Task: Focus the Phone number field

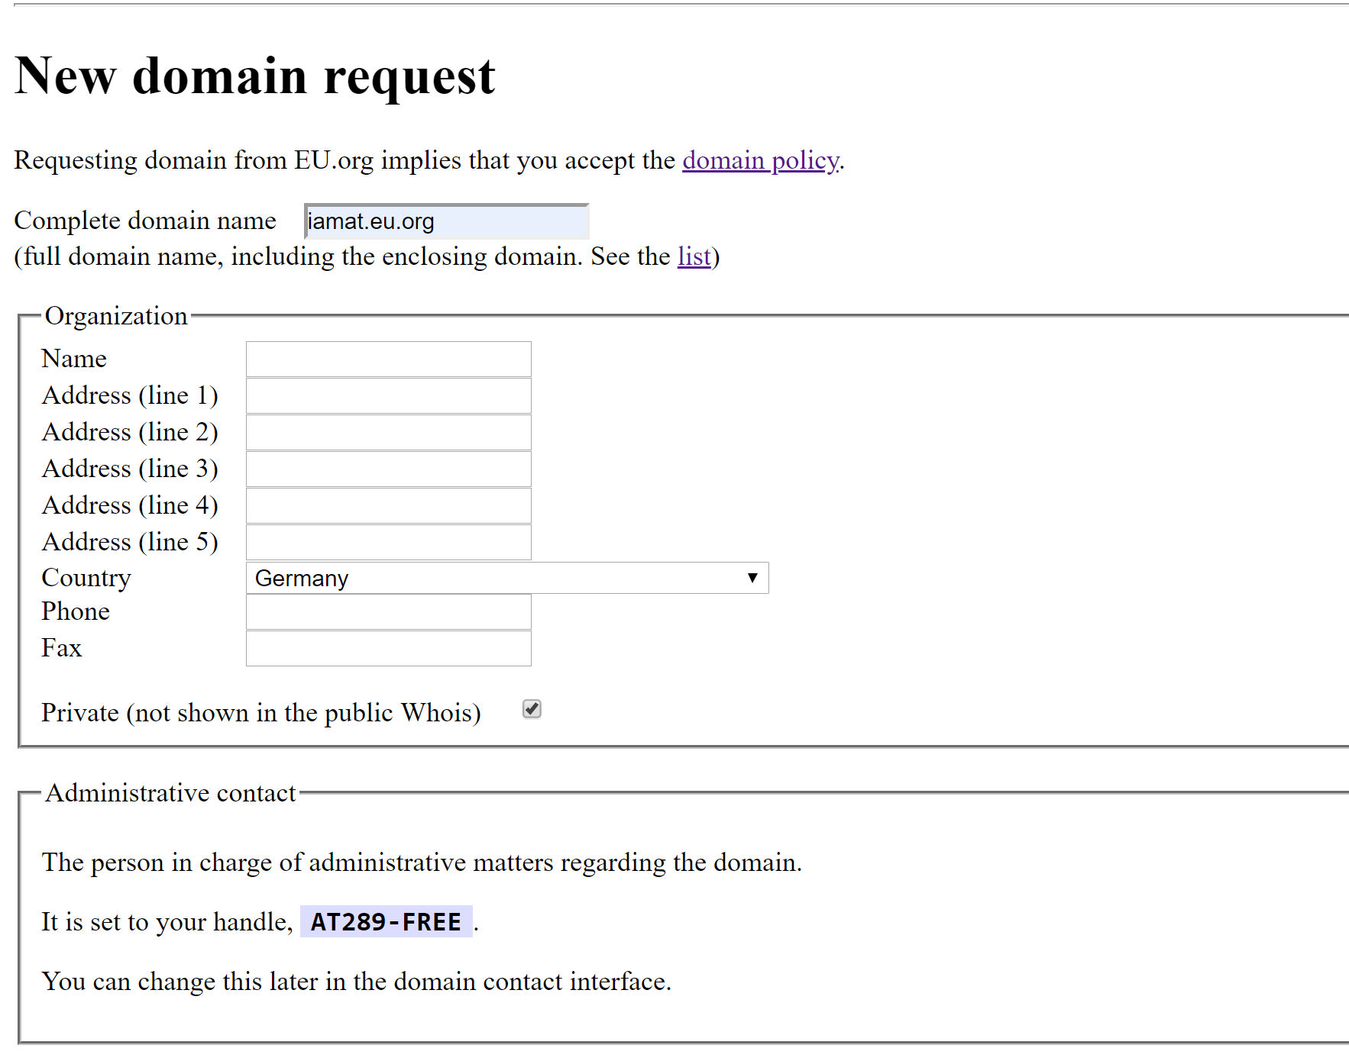Action: pos(388,612)
